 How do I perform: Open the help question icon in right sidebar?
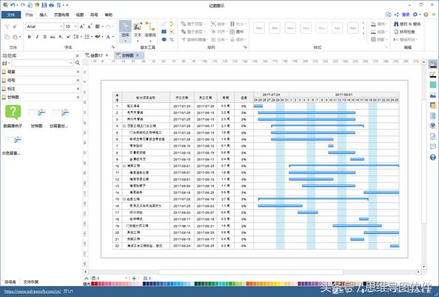point(433,157)
